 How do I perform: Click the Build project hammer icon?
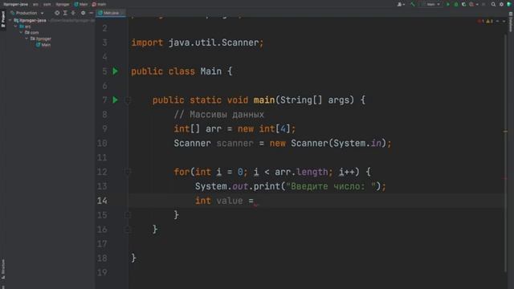tap(413, 4)
